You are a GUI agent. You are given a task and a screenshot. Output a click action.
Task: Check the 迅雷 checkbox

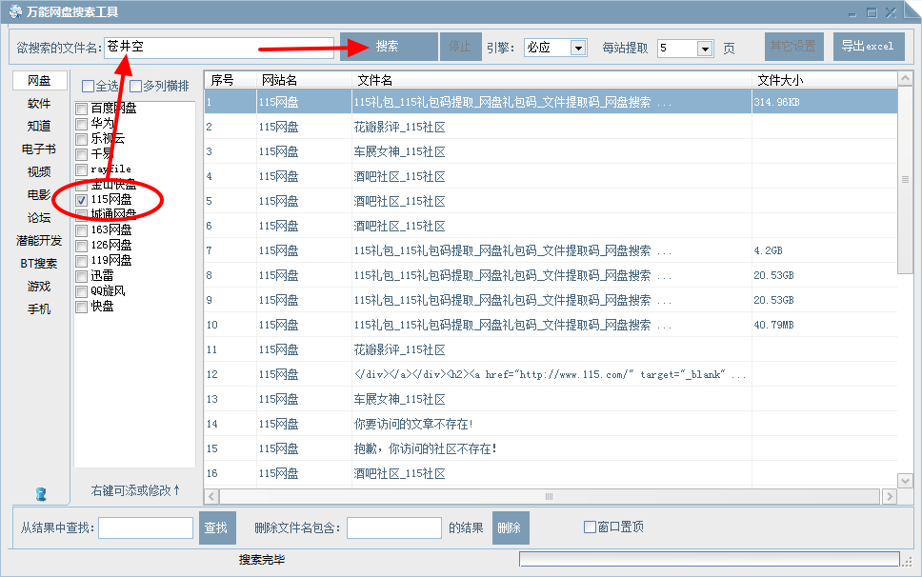pyautogui.click(x=82, y=277)
